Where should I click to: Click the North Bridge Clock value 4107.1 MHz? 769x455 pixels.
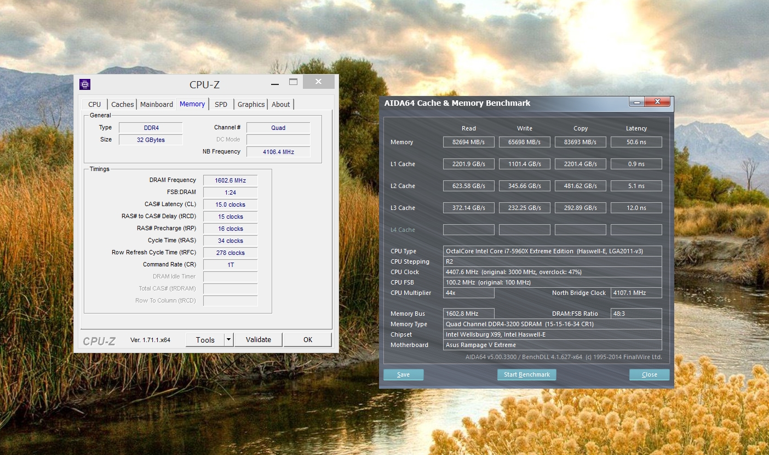[636, 293]
